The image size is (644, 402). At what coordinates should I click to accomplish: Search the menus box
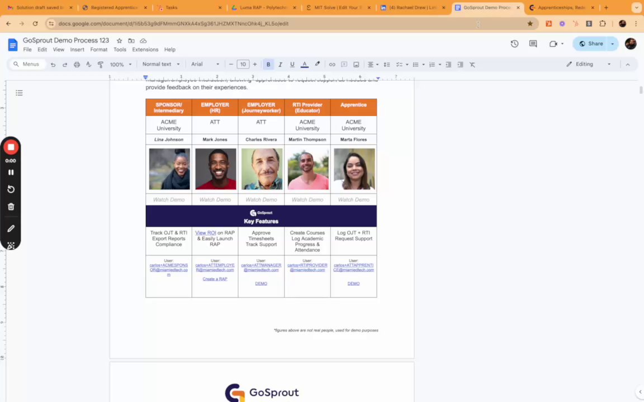coord(27,64)
